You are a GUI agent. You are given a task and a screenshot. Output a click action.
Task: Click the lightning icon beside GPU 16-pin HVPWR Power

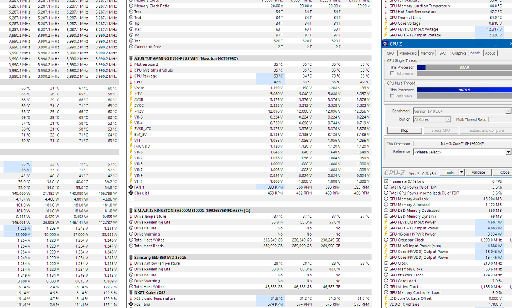[386, 234]
